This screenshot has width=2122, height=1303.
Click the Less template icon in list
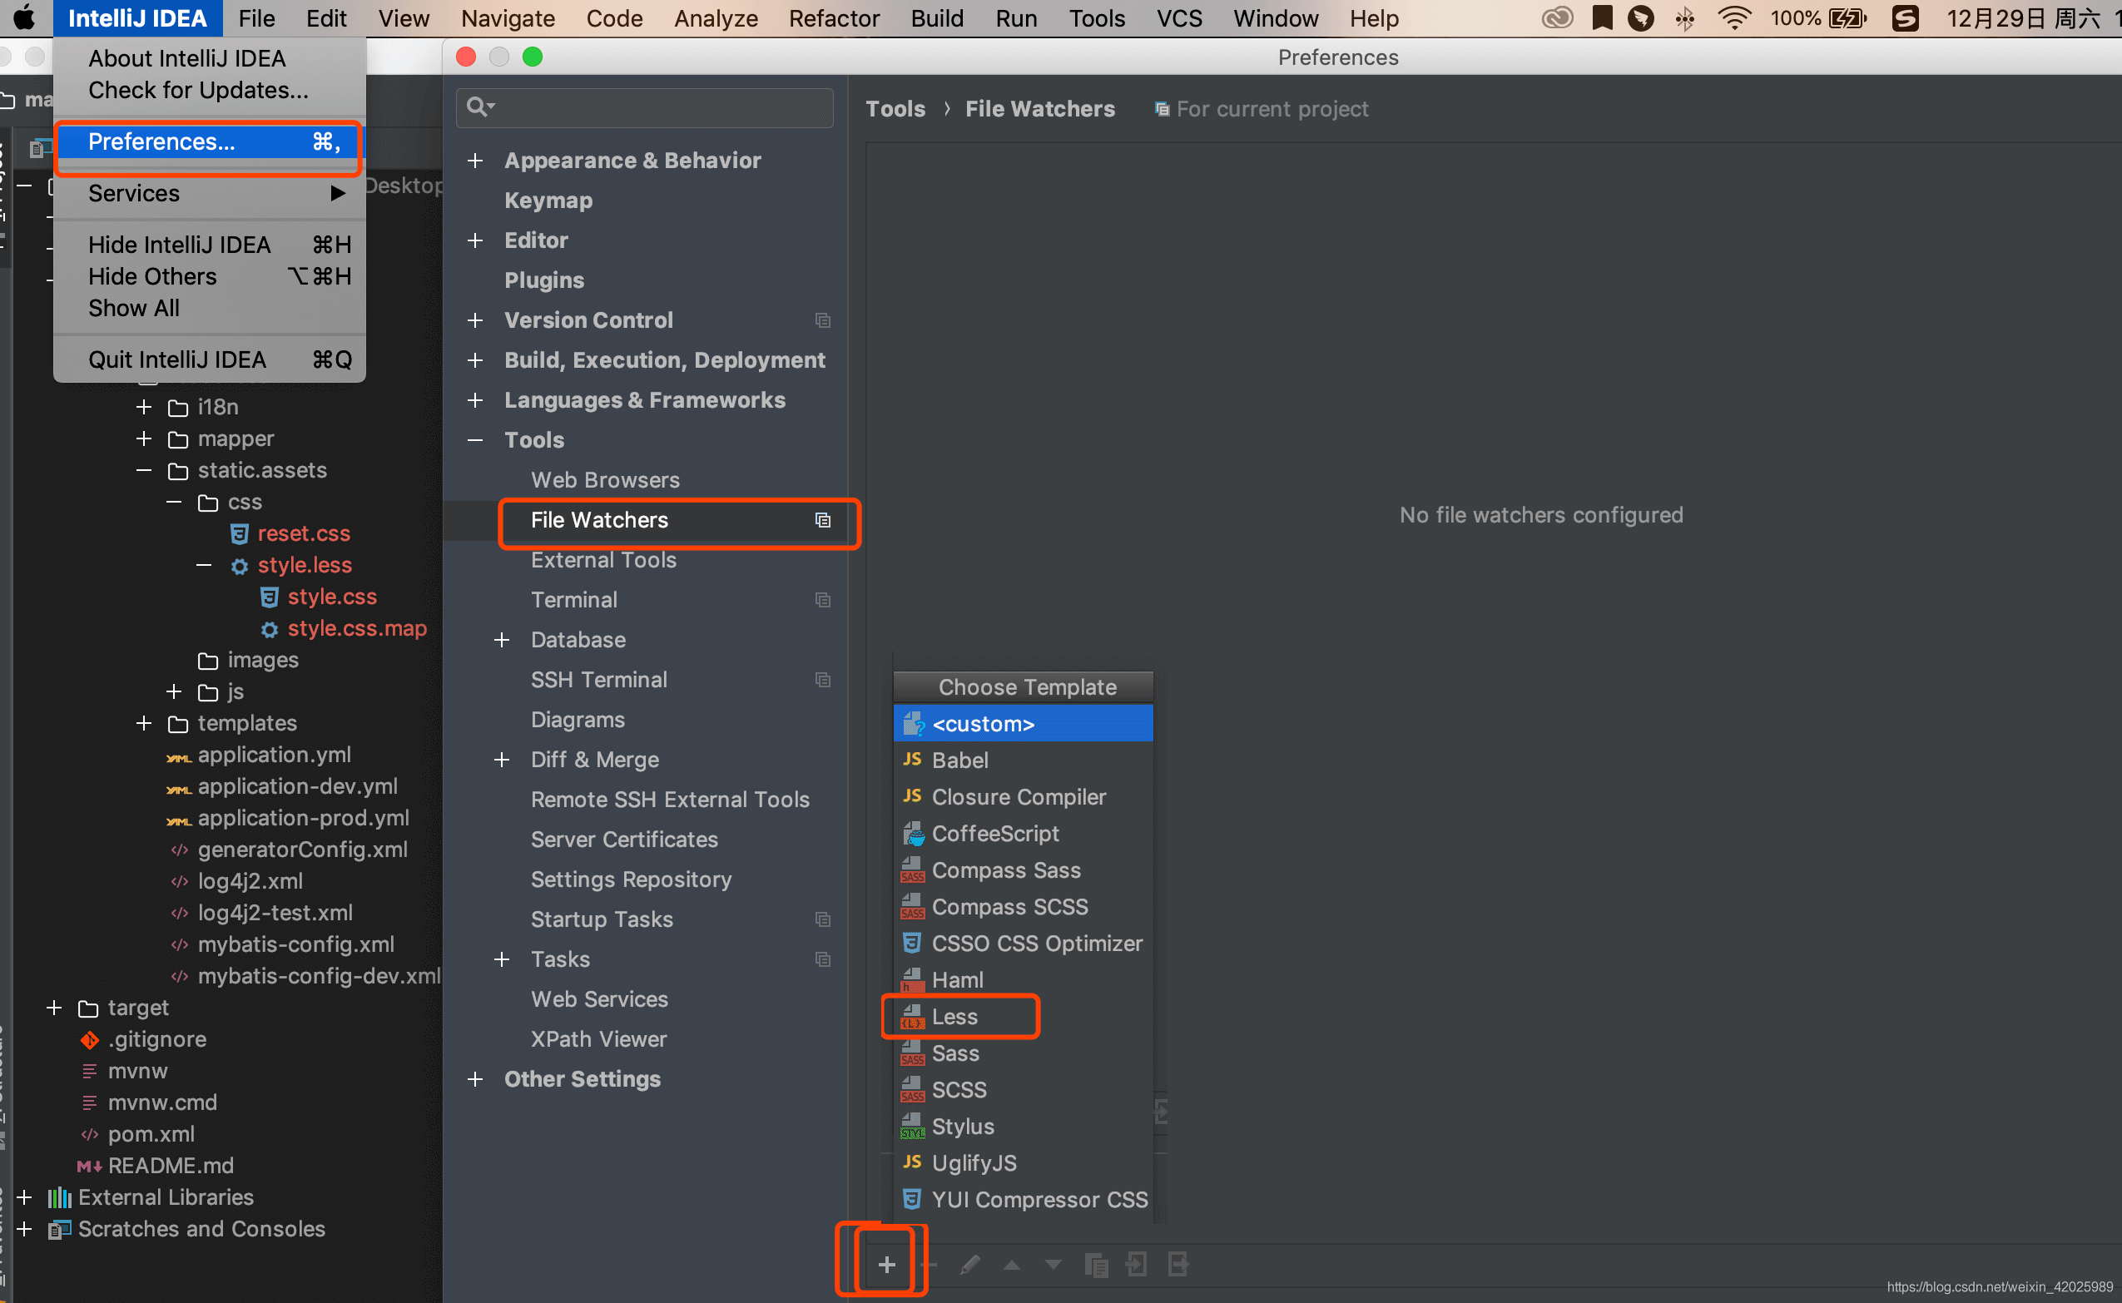[912, 1015]
